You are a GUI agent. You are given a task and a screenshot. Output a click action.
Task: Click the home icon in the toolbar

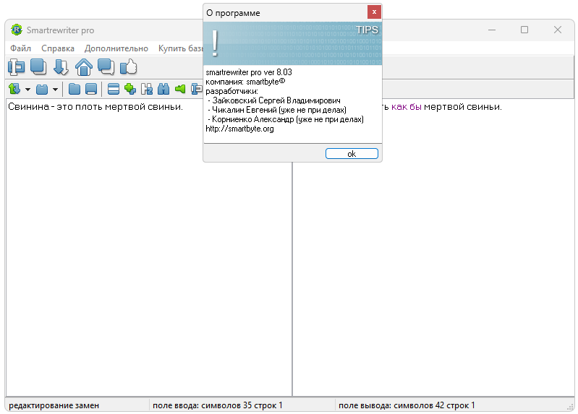click(84, 67)
